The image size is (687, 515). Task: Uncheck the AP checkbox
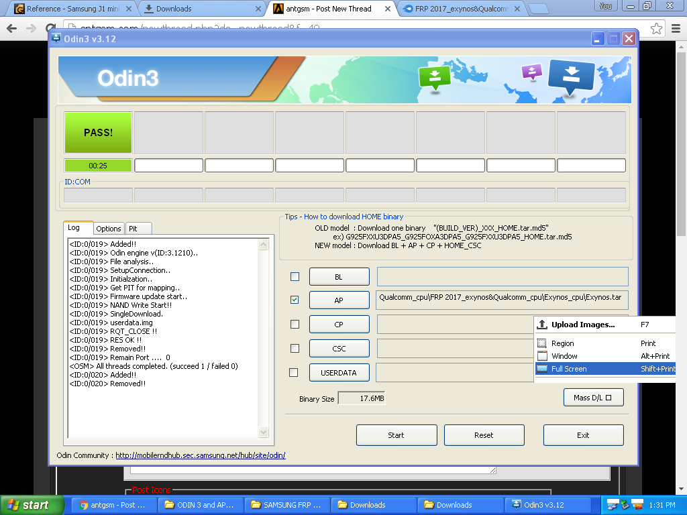(x=295, y=300)
